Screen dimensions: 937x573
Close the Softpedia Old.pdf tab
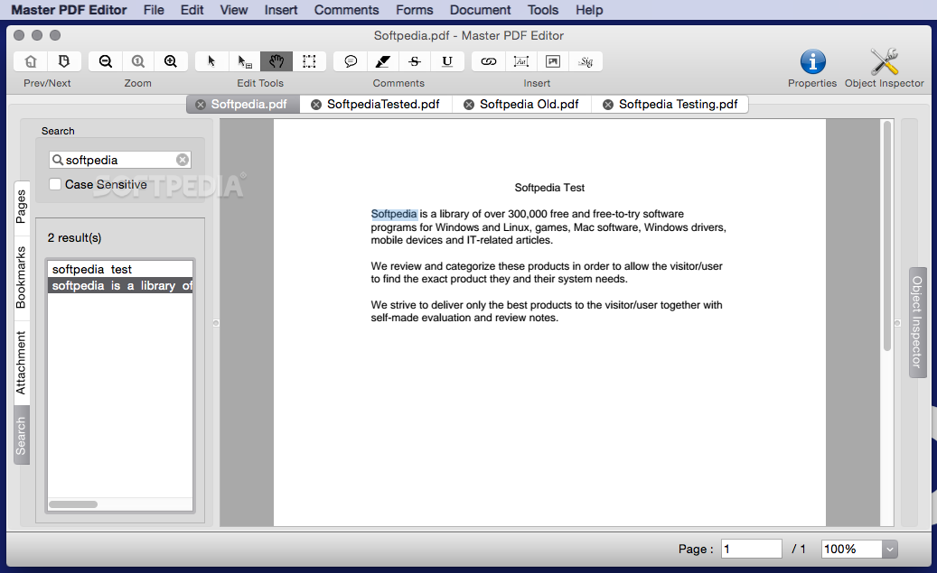469,105
